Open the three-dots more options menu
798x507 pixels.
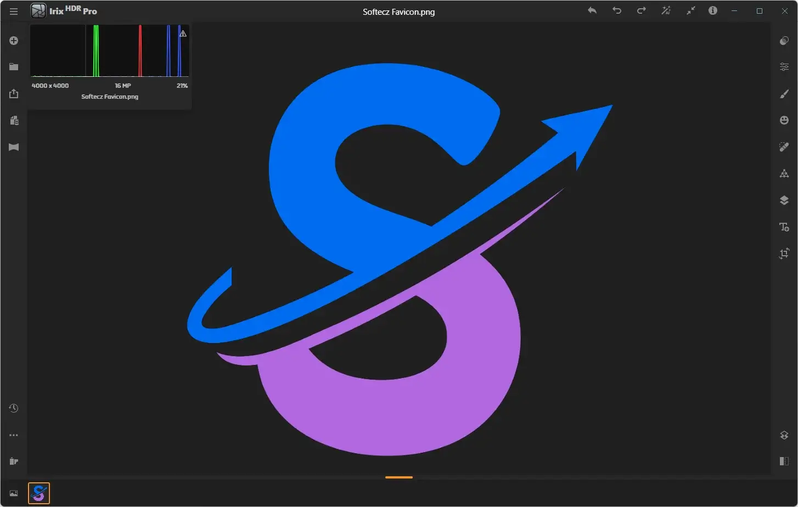pos(14,435)
